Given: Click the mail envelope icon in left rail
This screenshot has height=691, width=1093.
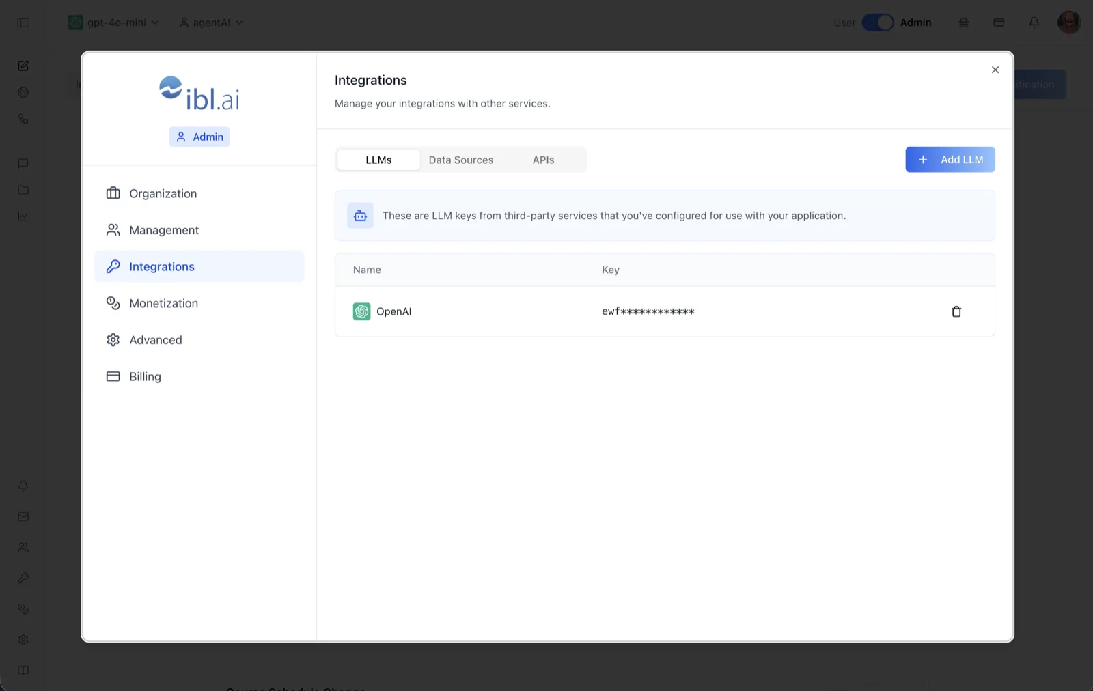Looking at the screenshot, I should tap(23, 517).
